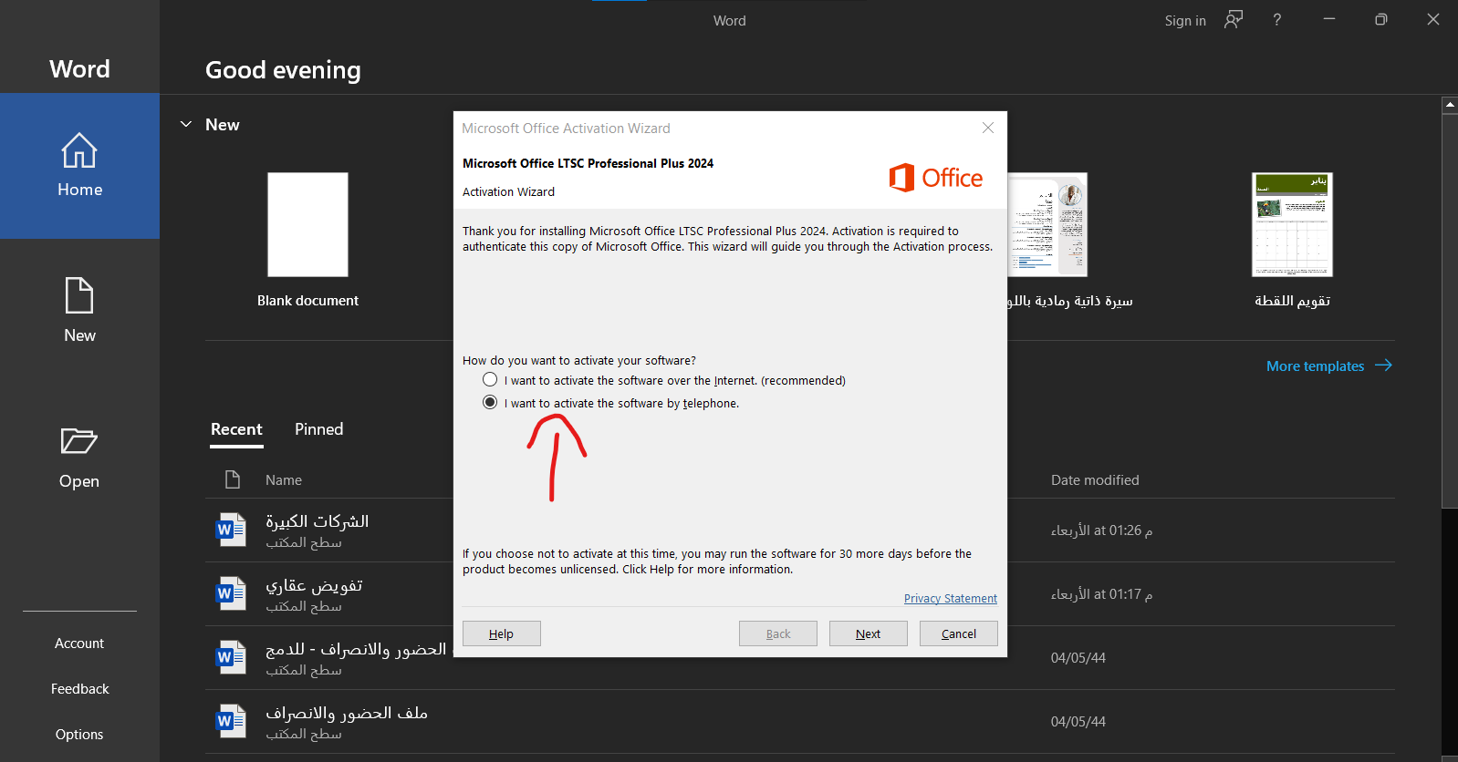1458x762 pixels.
Task: Click Word file icon for الشركات الكبيرة
Action: (231, 530)
